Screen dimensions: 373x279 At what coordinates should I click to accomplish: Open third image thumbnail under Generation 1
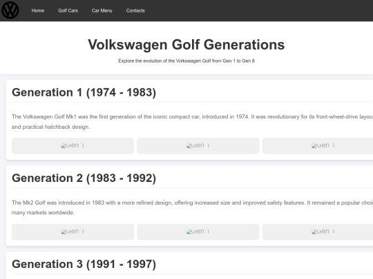click(x=318, y=146)
